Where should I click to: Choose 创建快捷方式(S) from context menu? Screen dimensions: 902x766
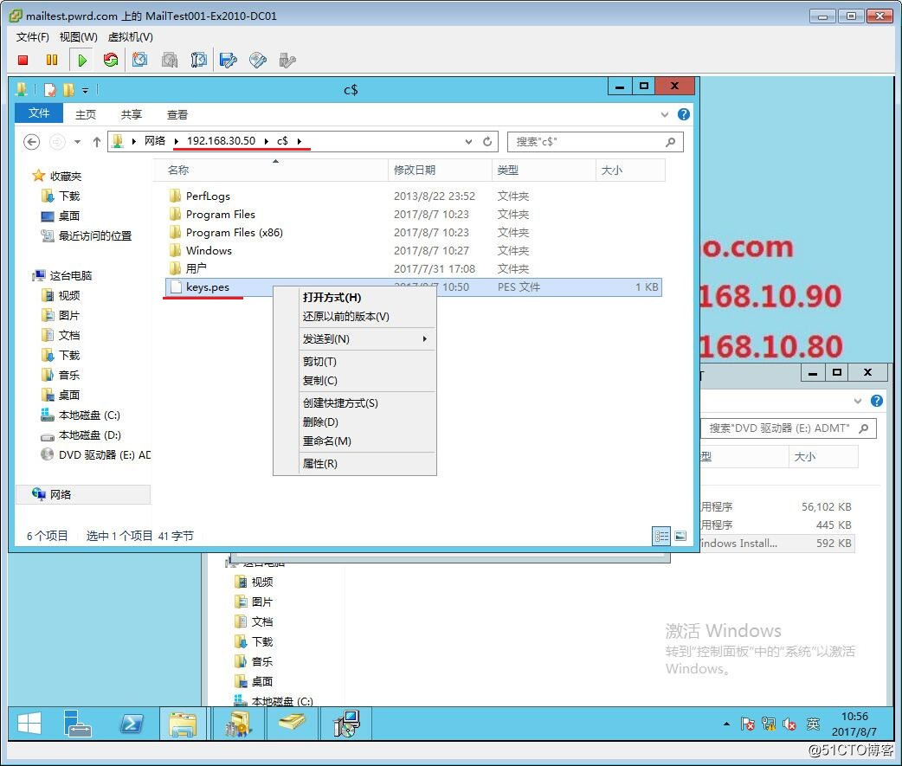[x=354, y=402]
